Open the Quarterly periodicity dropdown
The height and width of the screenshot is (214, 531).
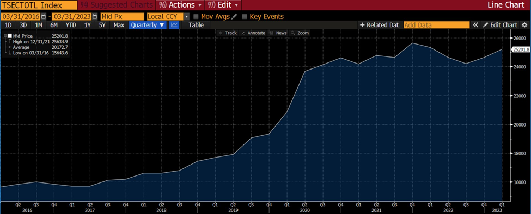[x=148, y=25]
